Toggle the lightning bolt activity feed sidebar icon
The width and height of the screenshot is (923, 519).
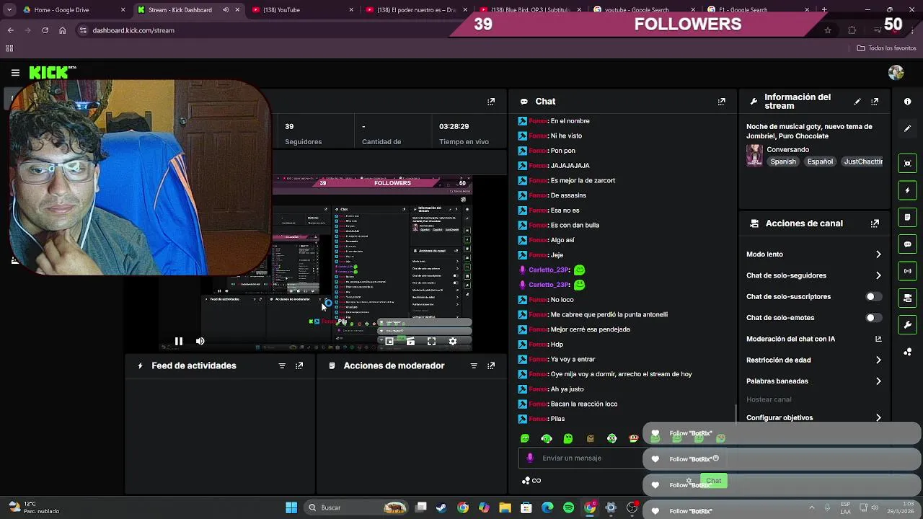tap(907, 190)
